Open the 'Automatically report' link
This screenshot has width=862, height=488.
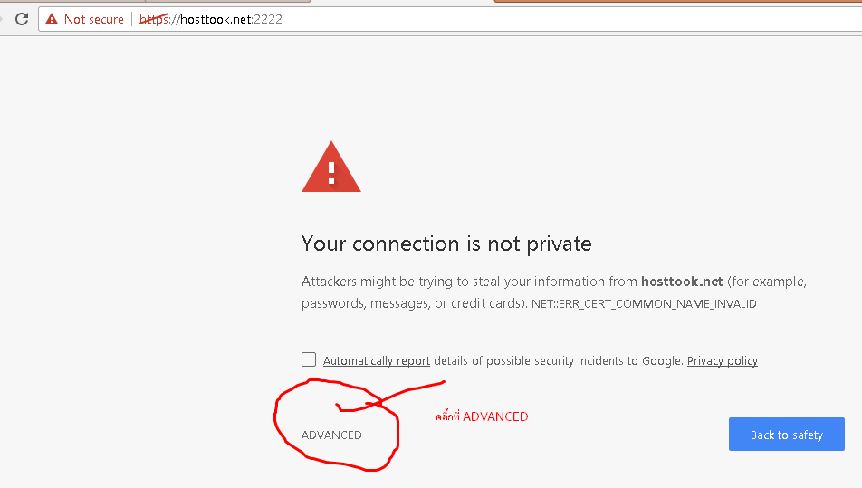[x=377, y=360]
